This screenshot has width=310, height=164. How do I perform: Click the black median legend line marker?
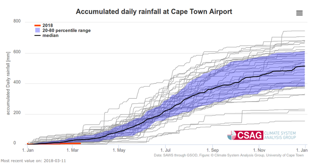point(38,36)
